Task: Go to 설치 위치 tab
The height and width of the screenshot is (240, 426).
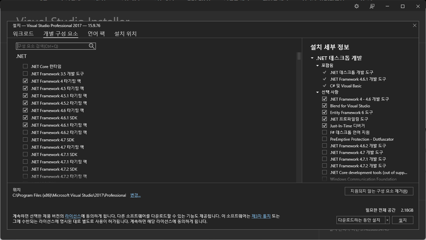Action: pyautogui.click(x=125, y=34)
